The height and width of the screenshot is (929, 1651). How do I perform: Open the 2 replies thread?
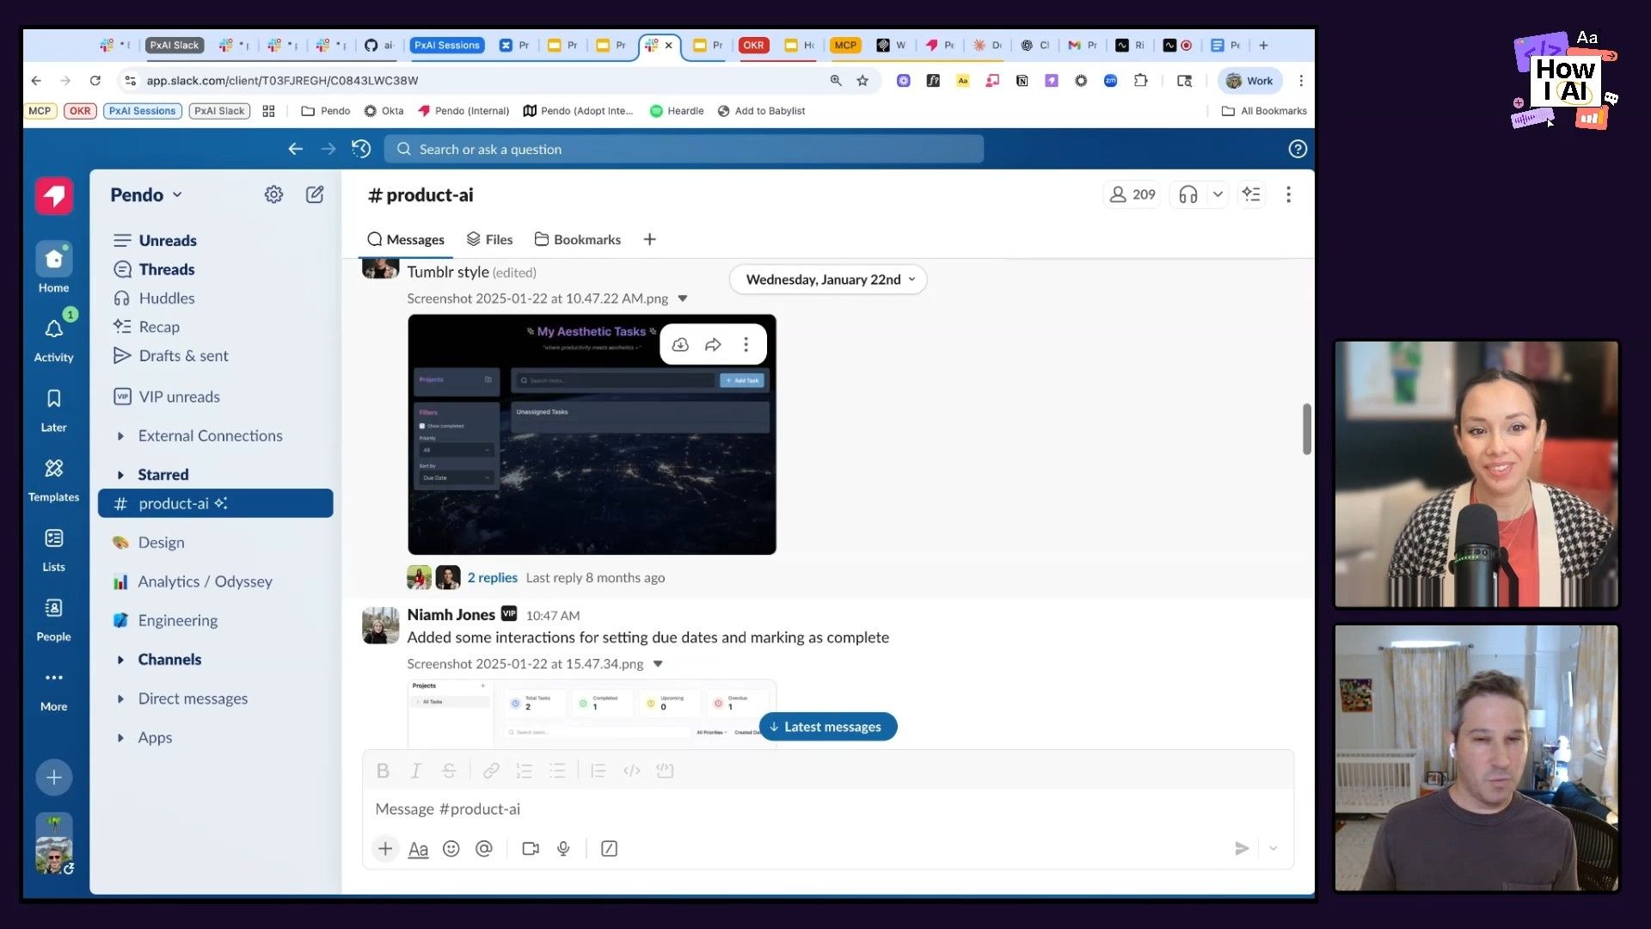tap(492, 578)
